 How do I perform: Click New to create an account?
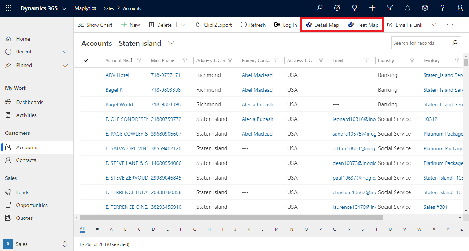pos(130,25)
